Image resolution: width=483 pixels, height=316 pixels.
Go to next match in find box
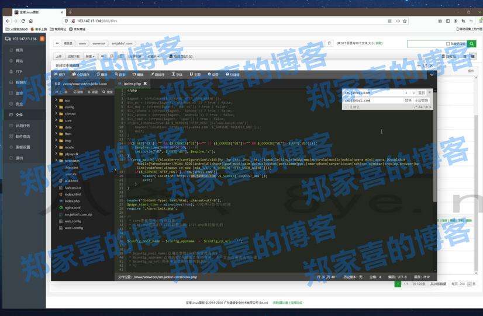413,93
